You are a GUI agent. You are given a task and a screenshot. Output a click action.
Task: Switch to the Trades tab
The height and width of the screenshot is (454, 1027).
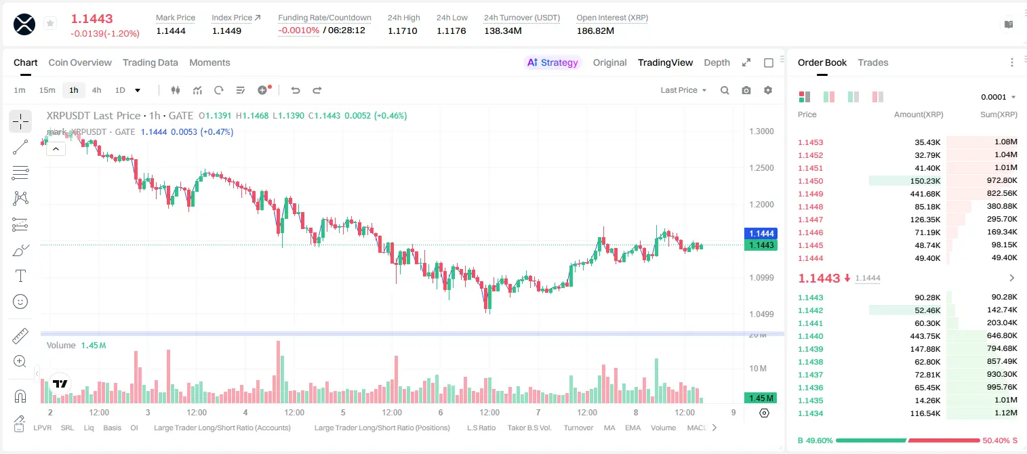coord(873,62)
